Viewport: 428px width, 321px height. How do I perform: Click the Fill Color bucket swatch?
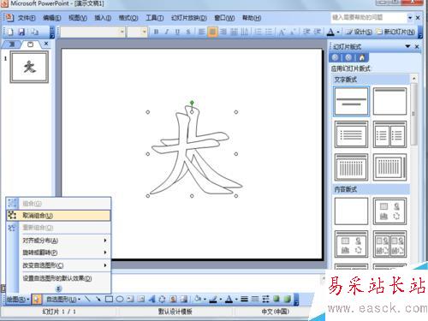(x=199, y=299)
